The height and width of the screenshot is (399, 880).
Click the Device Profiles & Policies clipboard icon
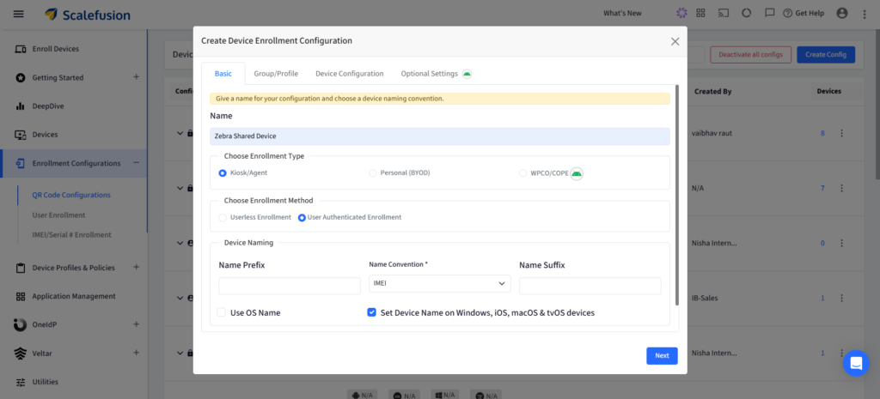[21, 268]
